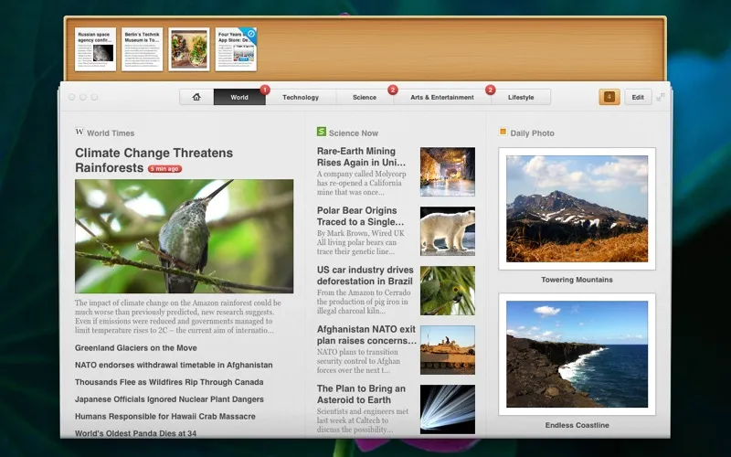731x457 pixels.
Task: Switch to the World tab
Action: (x=239, y=97)
